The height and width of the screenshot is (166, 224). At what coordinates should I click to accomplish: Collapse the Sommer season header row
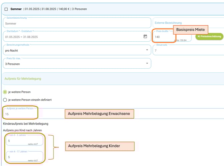pos(114,9)
